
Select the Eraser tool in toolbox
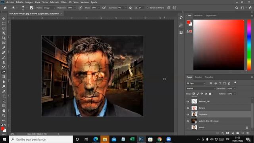4,72
